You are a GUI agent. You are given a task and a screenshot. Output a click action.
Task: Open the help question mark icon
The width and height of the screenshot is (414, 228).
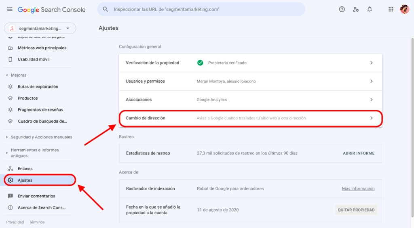(342, 10)
